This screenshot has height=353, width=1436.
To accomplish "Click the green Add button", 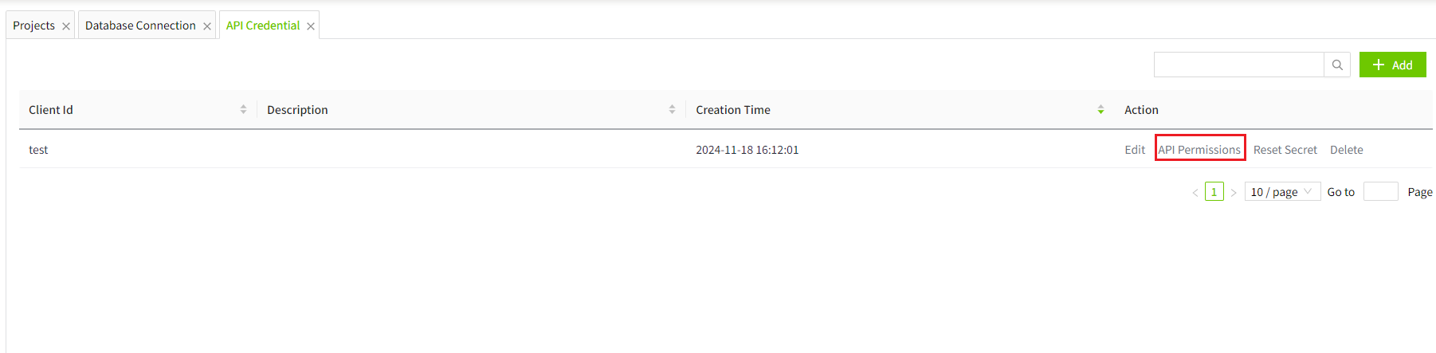I will (x=1392, y=65).
